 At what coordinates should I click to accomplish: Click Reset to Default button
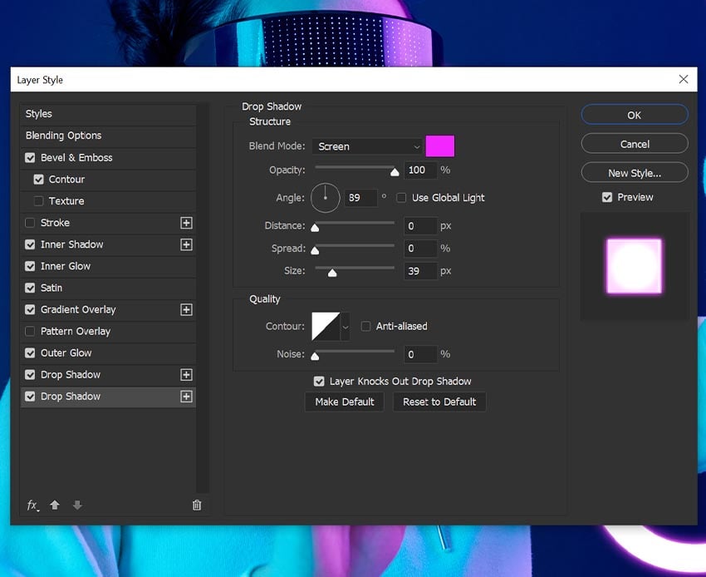click(439, 402)
